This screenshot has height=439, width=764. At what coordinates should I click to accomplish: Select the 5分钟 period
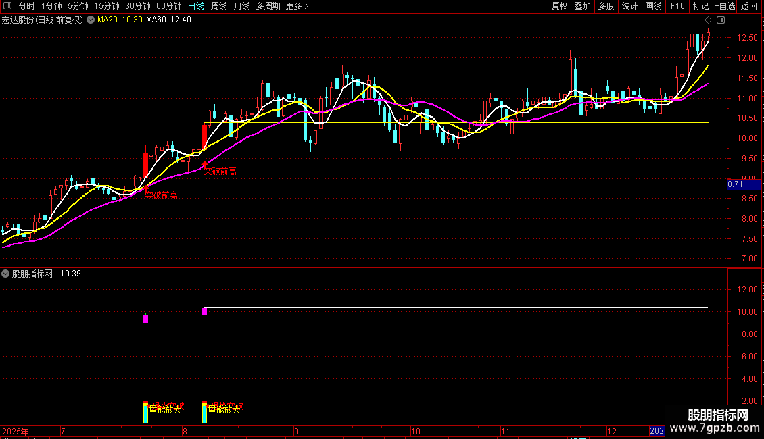point(78,6)
